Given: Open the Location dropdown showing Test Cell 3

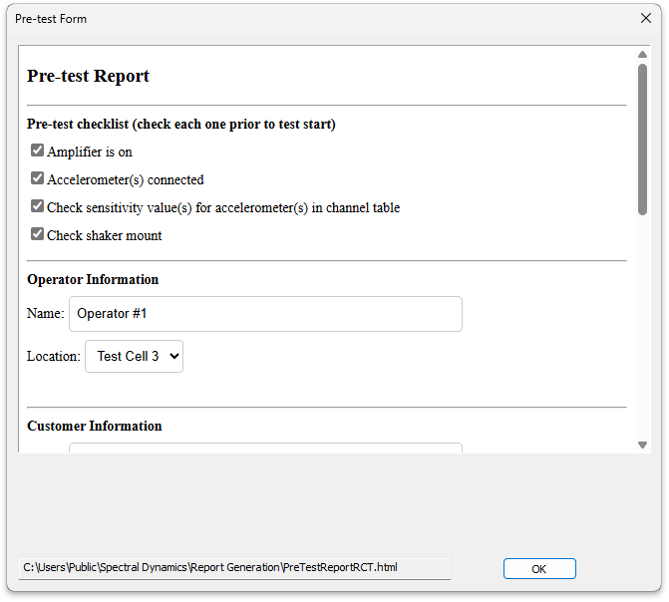Looking at the screenshot, I should coord(134,356).
